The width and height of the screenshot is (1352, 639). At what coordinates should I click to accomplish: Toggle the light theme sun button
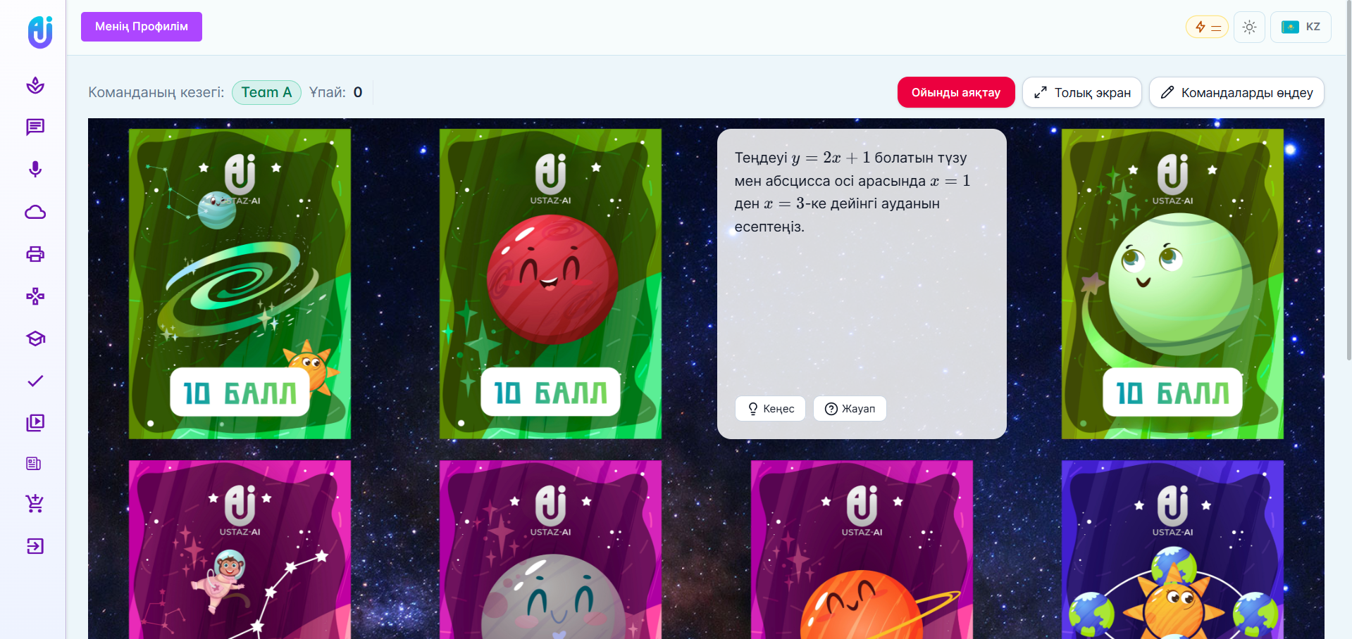point(1249,27)
